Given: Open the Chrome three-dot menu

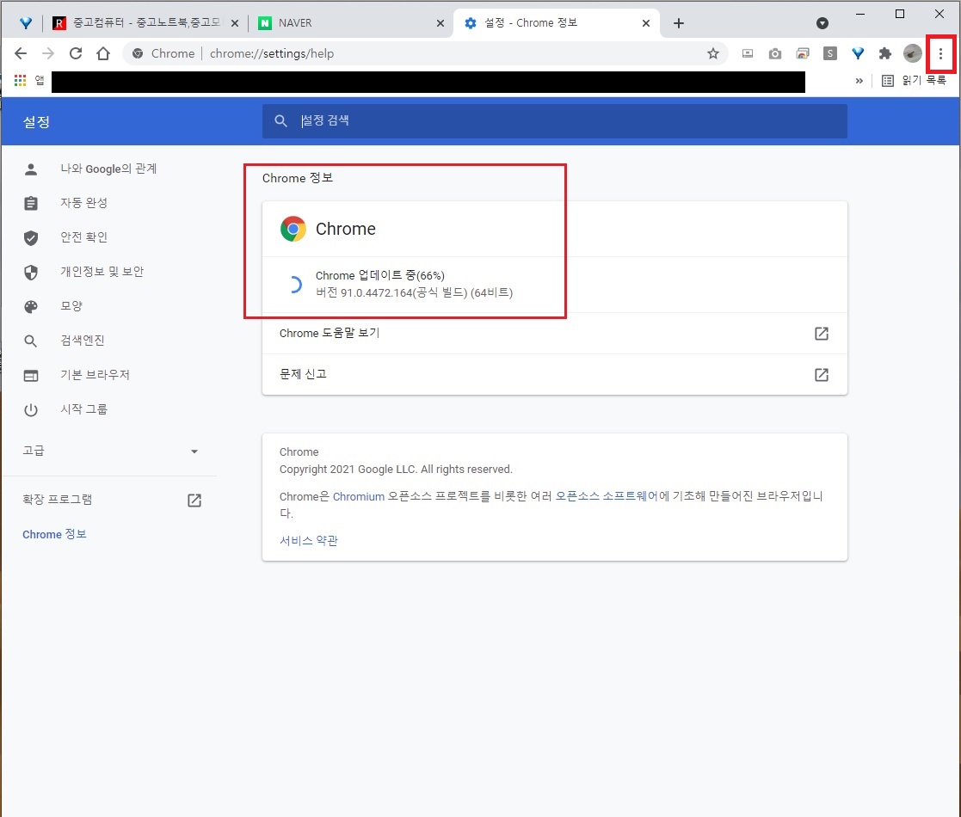Looking at the screenshot, I should point(940,54).
